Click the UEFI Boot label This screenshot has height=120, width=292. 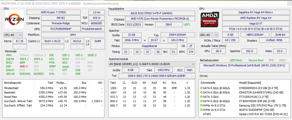(x=236, y=60)
